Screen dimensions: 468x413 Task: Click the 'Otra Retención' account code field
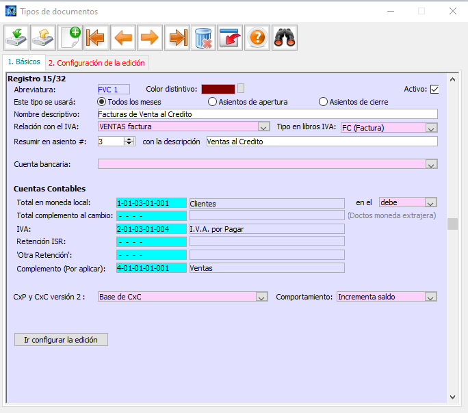pos(151,255)
